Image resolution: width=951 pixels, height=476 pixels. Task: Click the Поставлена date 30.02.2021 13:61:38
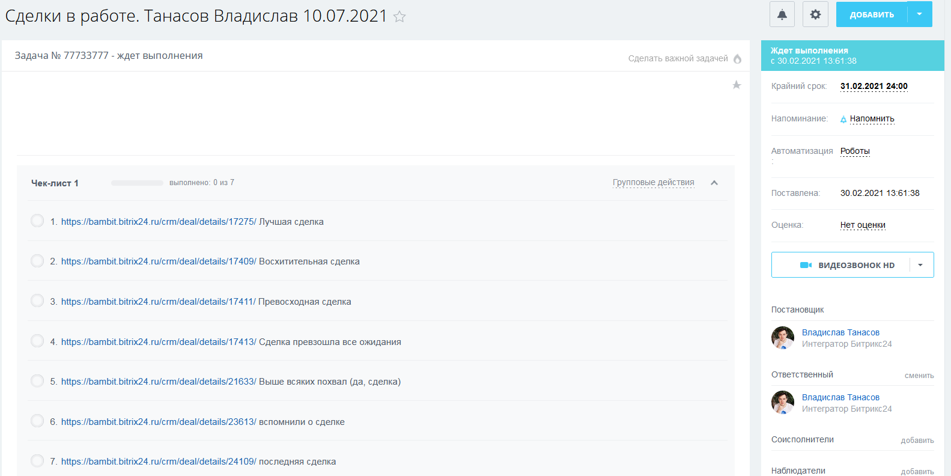(880, 193)
